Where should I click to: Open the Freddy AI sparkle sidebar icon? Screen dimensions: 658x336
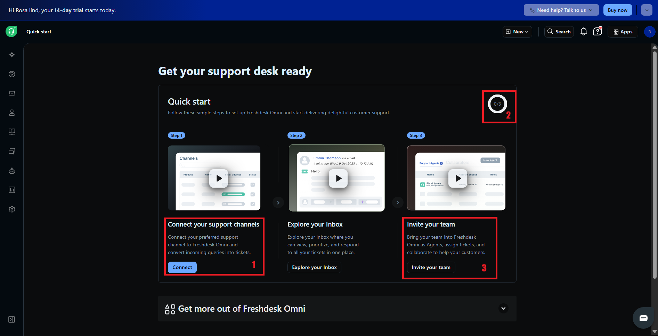point(12,55)
